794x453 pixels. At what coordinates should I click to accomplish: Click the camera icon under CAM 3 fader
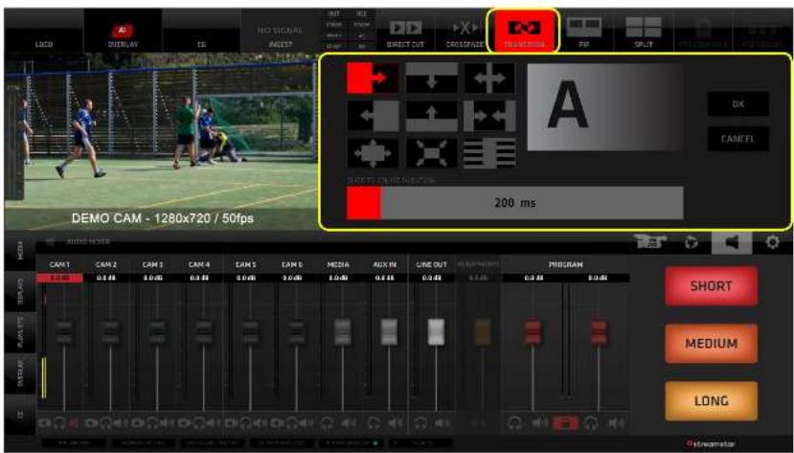point(138,422)
